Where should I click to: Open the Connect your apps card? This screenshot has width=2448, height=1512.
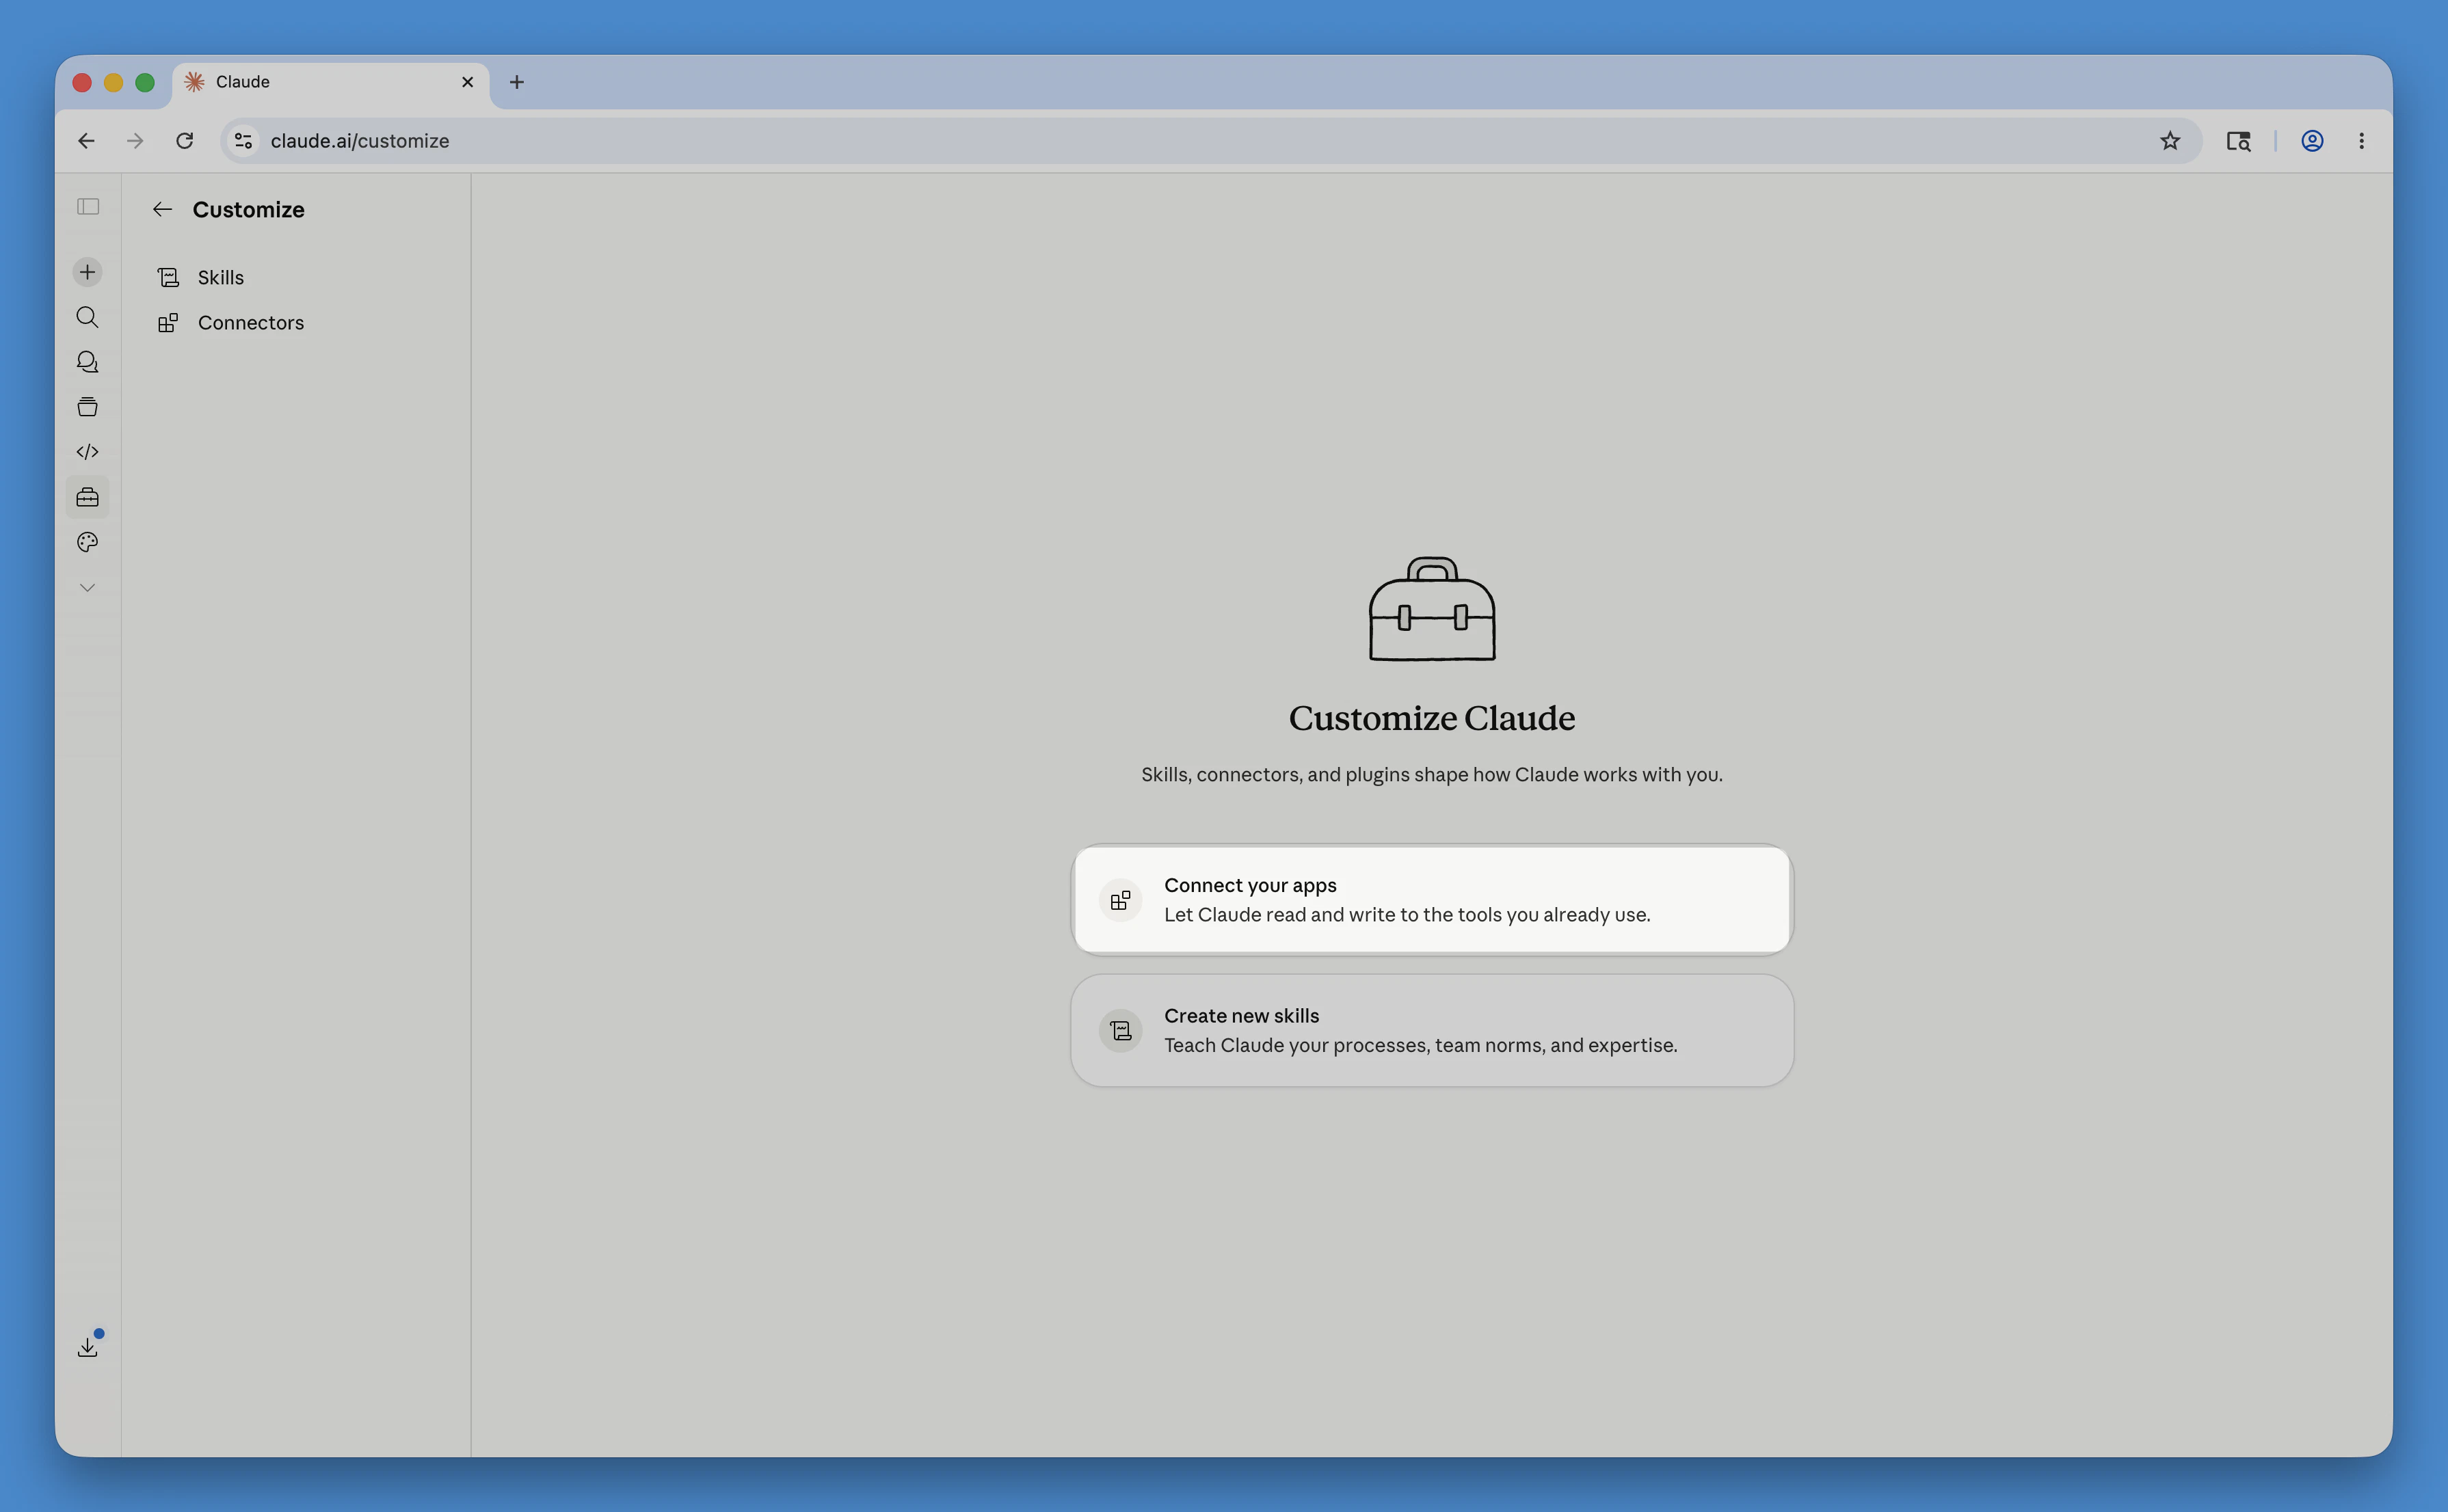click(1432, 900)
